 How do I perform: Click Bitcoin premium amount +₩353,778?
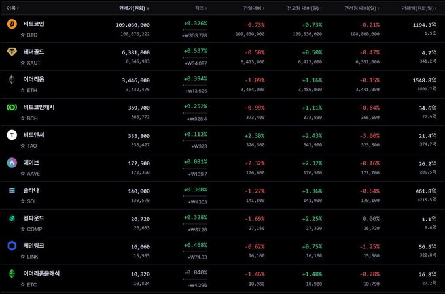tap(194, 35)
